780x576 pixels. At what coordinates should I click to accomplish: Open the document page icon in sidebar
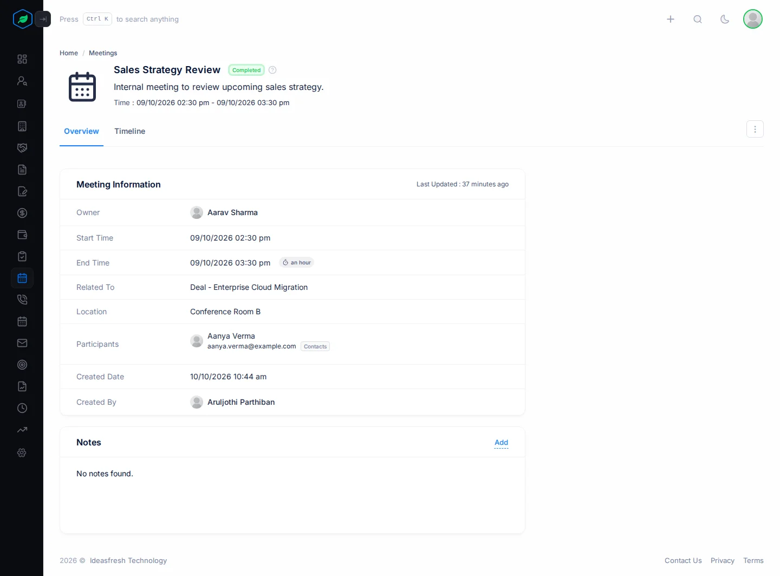point(22,170)
